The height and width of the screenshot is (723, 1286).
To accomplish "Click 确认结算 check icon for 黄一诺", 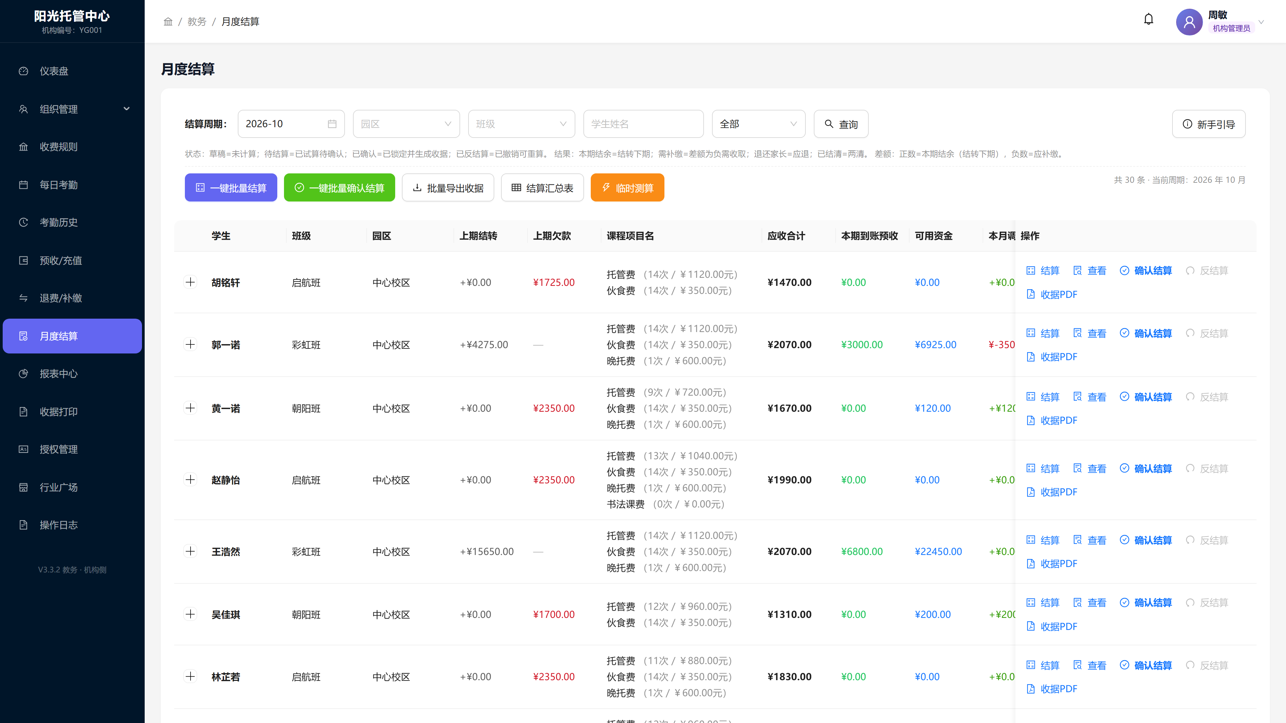I will (x=1124, y=397).
